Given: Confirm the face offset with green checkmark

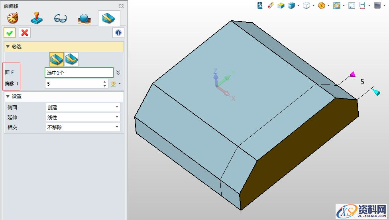Looking at the screenshot, I should tap(10, 33).
